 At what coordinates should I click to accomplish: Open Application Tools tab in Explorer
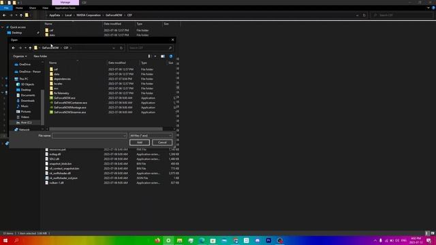(65, 8)
